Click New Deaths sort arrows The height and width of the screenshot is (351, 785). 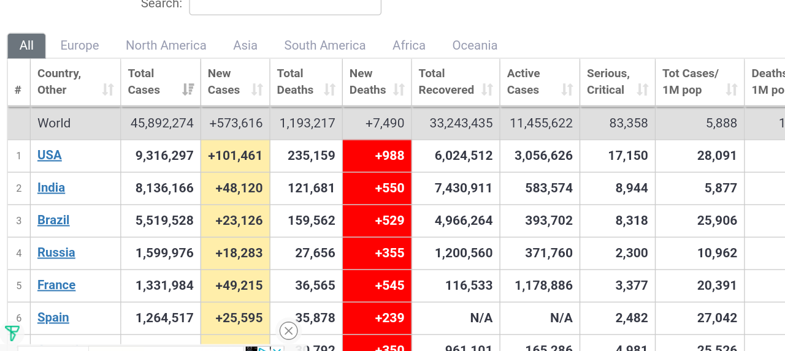coord(399,90)
